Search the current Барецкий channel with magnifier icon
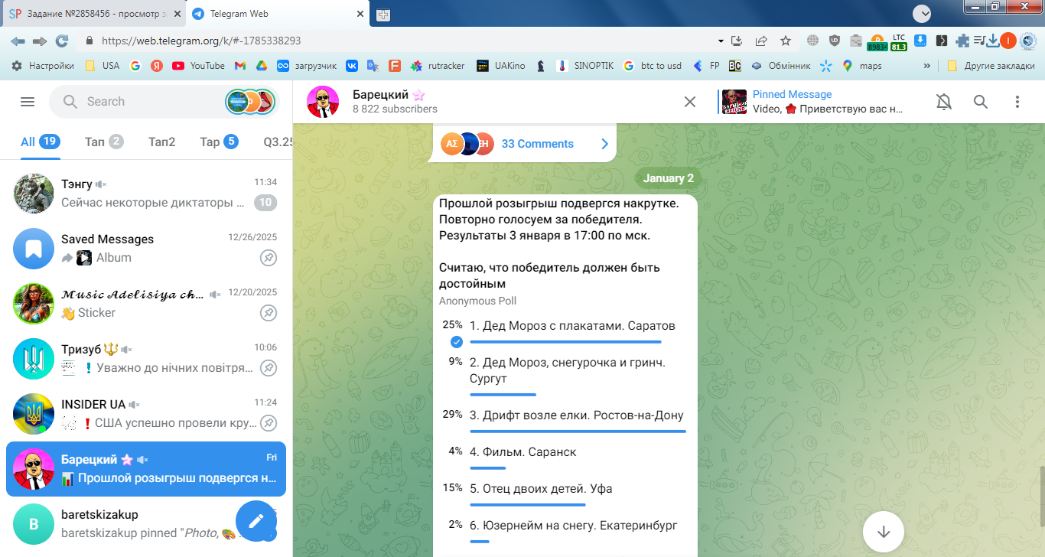The height and width of the screenshot is (557, 1045). coord(981,102)
